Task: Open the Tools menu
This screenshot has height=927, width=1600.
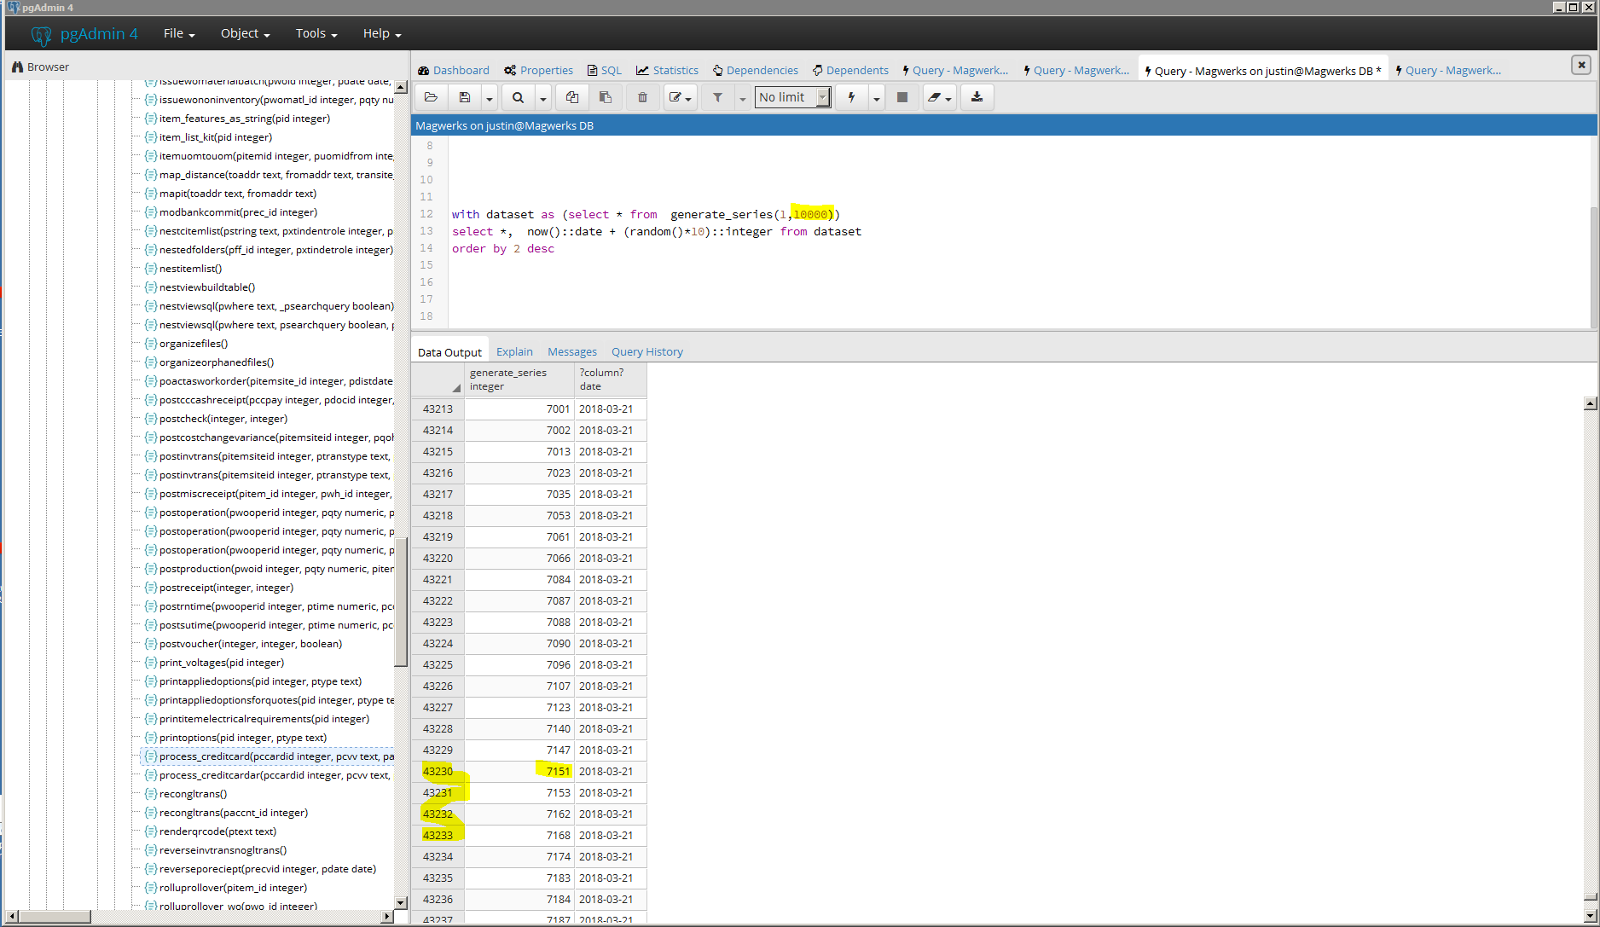Action: coord(316,33)
